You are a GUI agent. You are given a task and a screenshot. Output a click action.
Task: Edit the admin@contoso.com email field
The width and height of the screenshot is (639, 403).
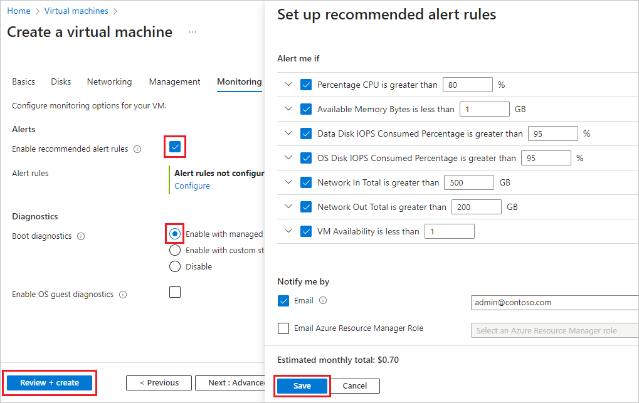coord(554,302)
